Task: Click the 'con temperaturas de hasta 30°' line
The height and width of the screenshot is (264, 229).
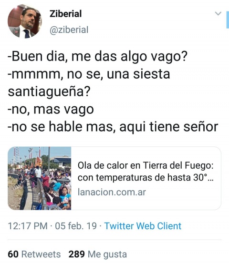Action: click(146, 177)
